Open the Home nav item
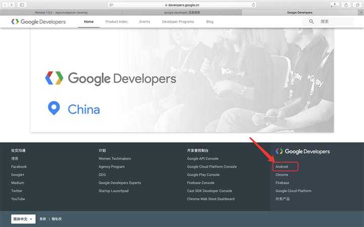 click(x=88, y=22)
